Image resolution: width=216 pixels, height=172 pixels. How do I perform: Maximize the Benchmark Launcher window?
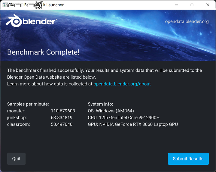pos(192,5)
